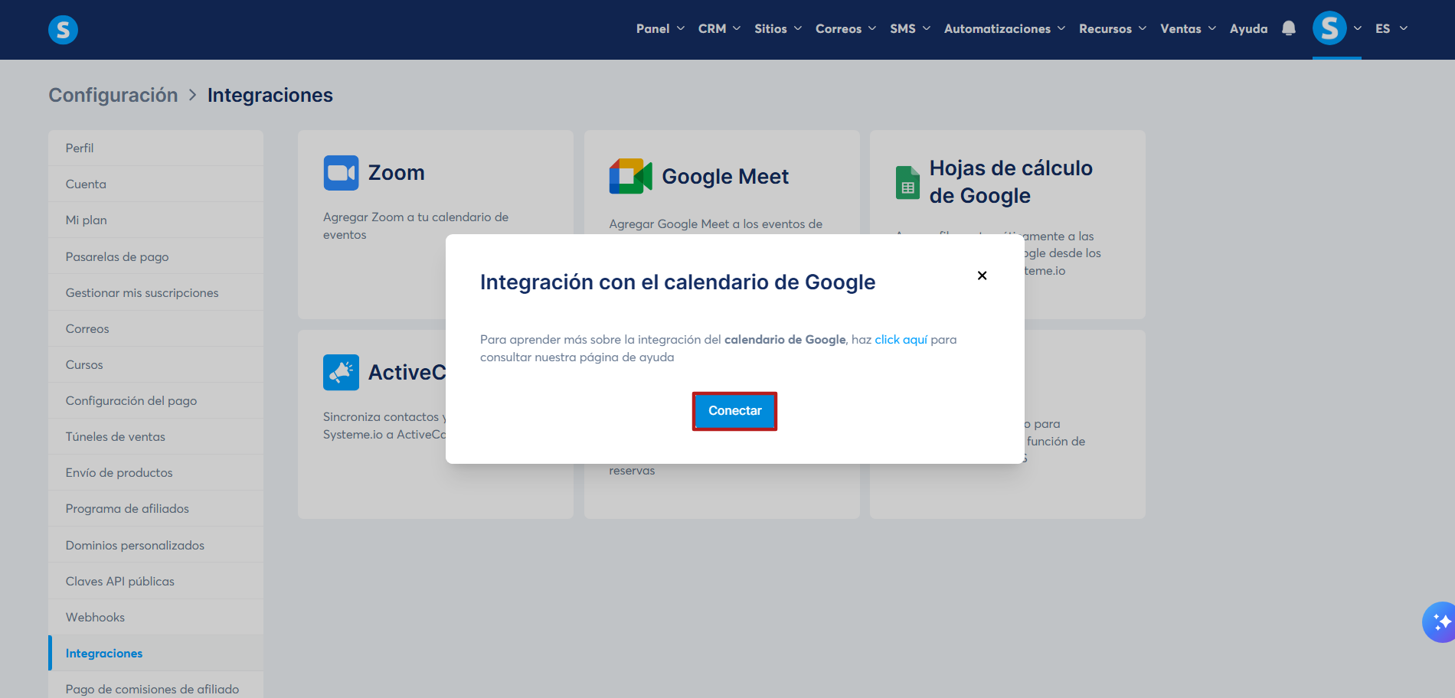
Task: Open Túneles de ventas settings
Action: [156, 436]
